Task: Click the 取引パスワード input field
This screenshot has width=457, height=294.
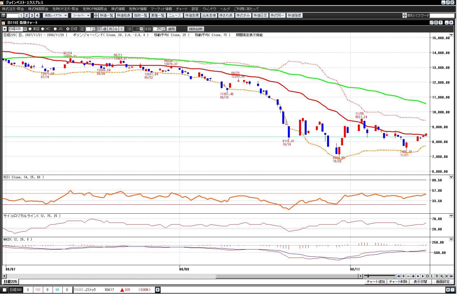Action: pyautogui.click(x=442, y=15)
